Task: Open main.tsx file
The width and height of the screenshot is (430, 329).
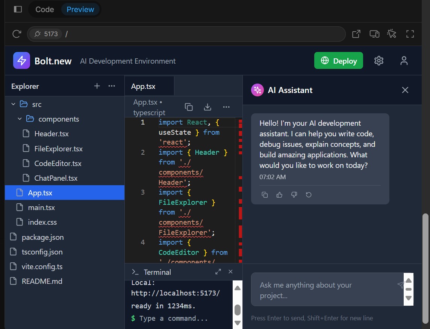Action: [x=65, y=207]
